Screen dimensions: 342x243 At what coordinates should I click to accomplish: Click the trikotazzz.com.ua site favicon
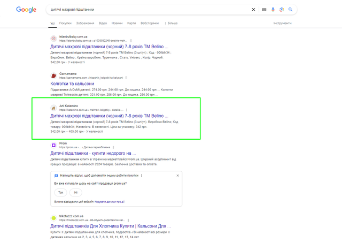point(53,218)
